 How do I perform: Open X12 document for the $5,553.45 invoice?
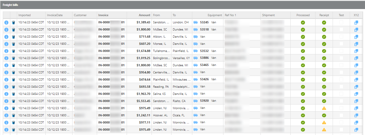(x=356, y=101)
